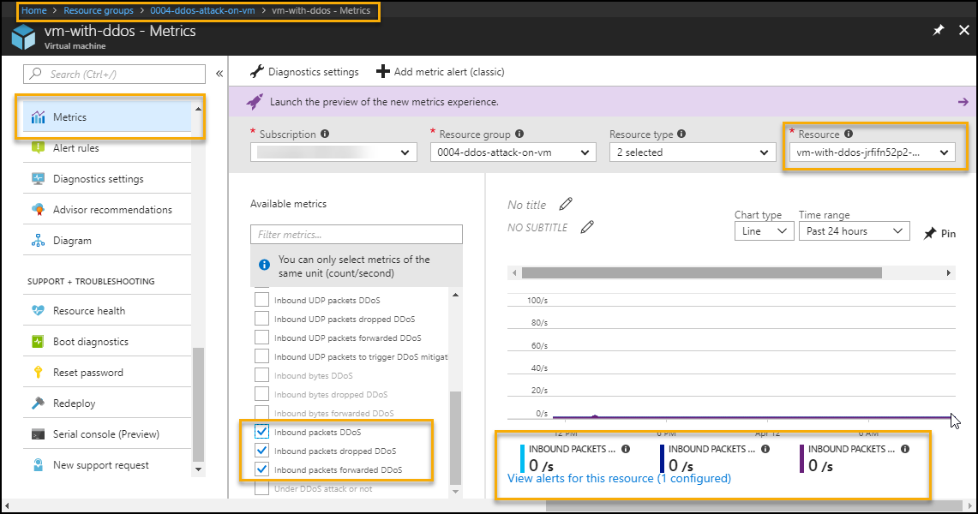Click the Diagram icon in sidebar
This screenshot has height=514, width=978.
coord(38,241)
